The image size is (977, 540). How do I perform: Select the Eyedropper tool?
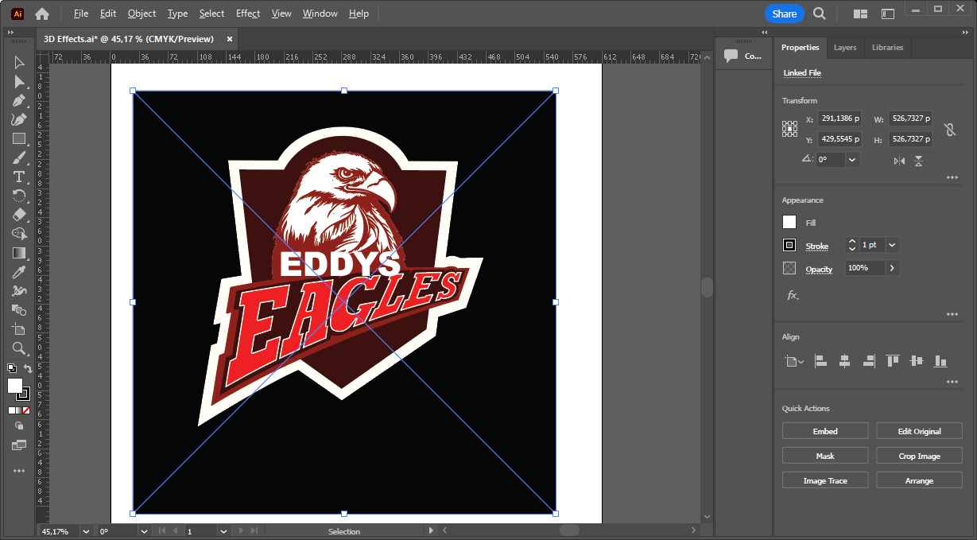[x=19, y=272]
